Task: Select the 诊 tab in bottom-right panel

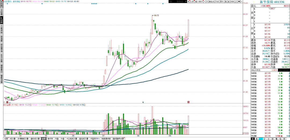Action: pos(265,139)
